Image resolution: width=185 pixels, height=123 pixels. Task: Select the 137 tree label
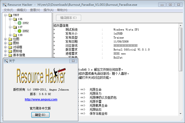tap(20, 27)
